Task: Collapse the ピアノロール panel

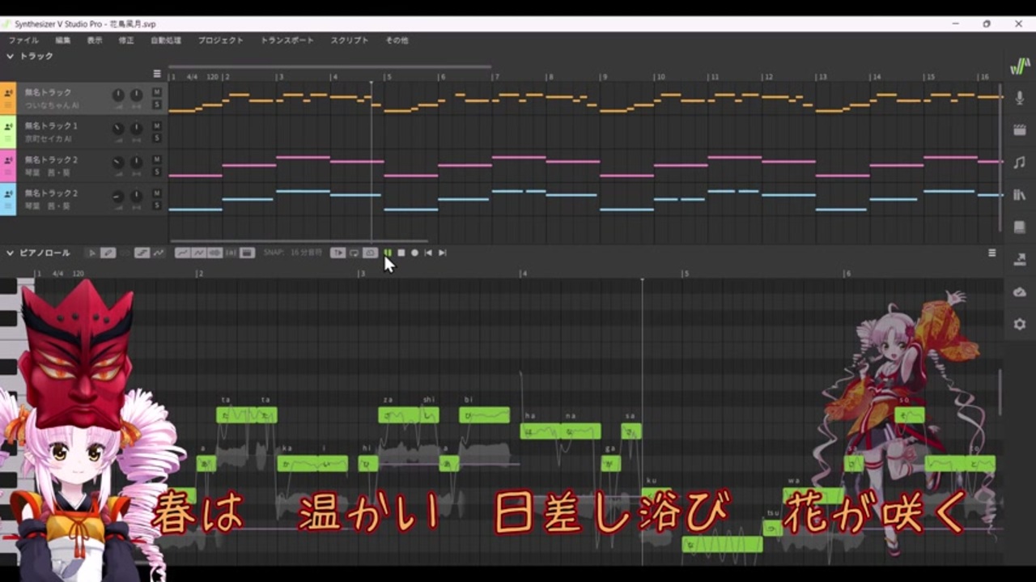Action: pos(11,253)
